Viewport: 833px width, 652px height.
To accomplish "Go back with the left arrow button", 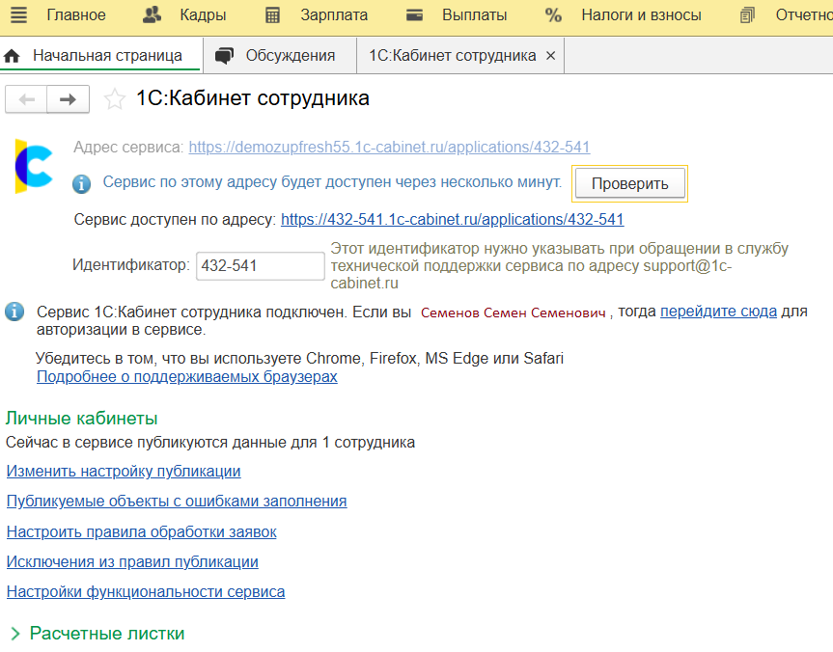I will [x=27, y=99].
